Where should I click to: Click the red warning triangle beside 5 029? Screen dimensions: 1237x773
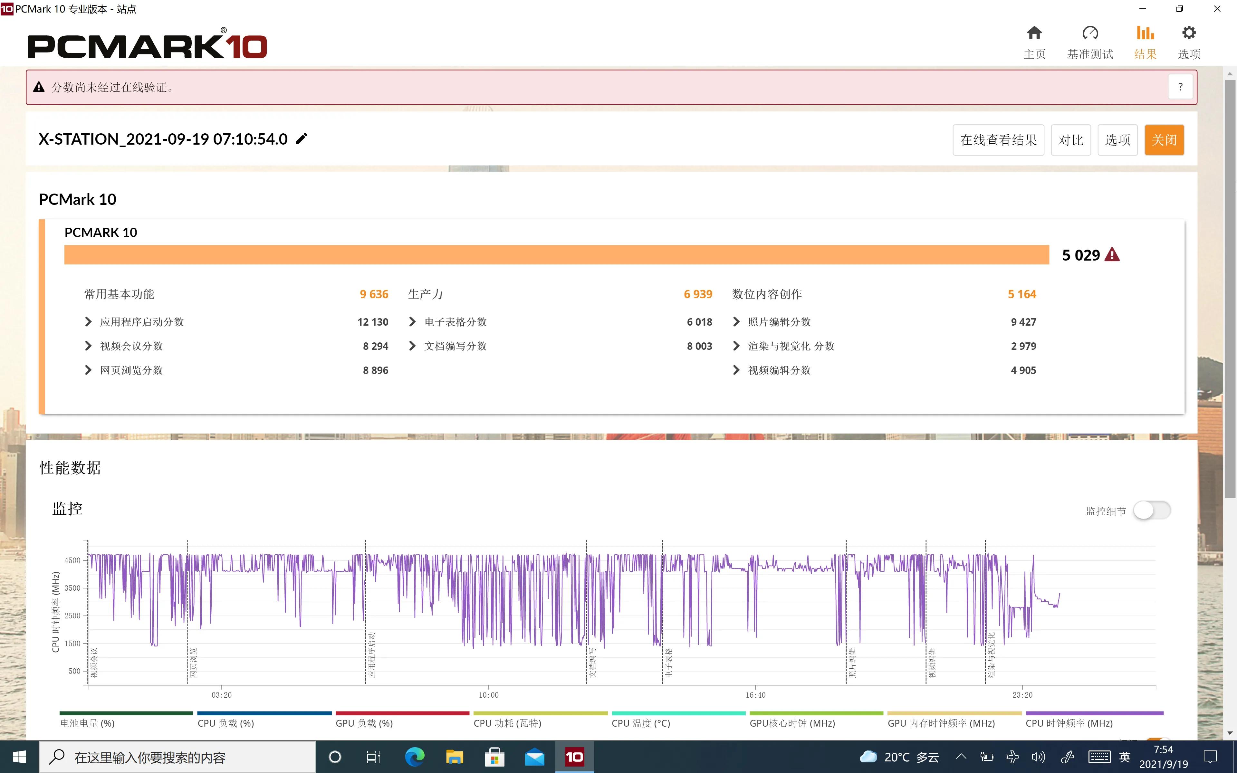(1112, 254)
